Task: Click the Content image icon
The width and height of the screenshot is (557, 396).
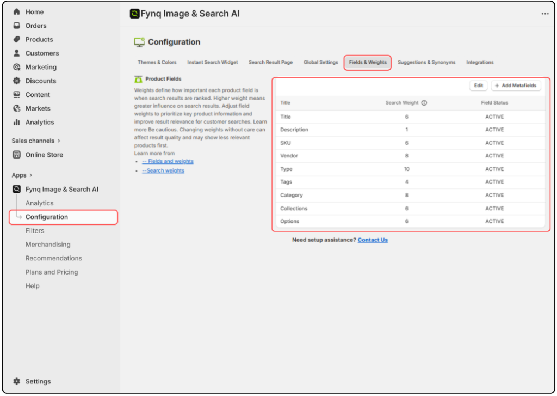Action: tap(16, 95)
